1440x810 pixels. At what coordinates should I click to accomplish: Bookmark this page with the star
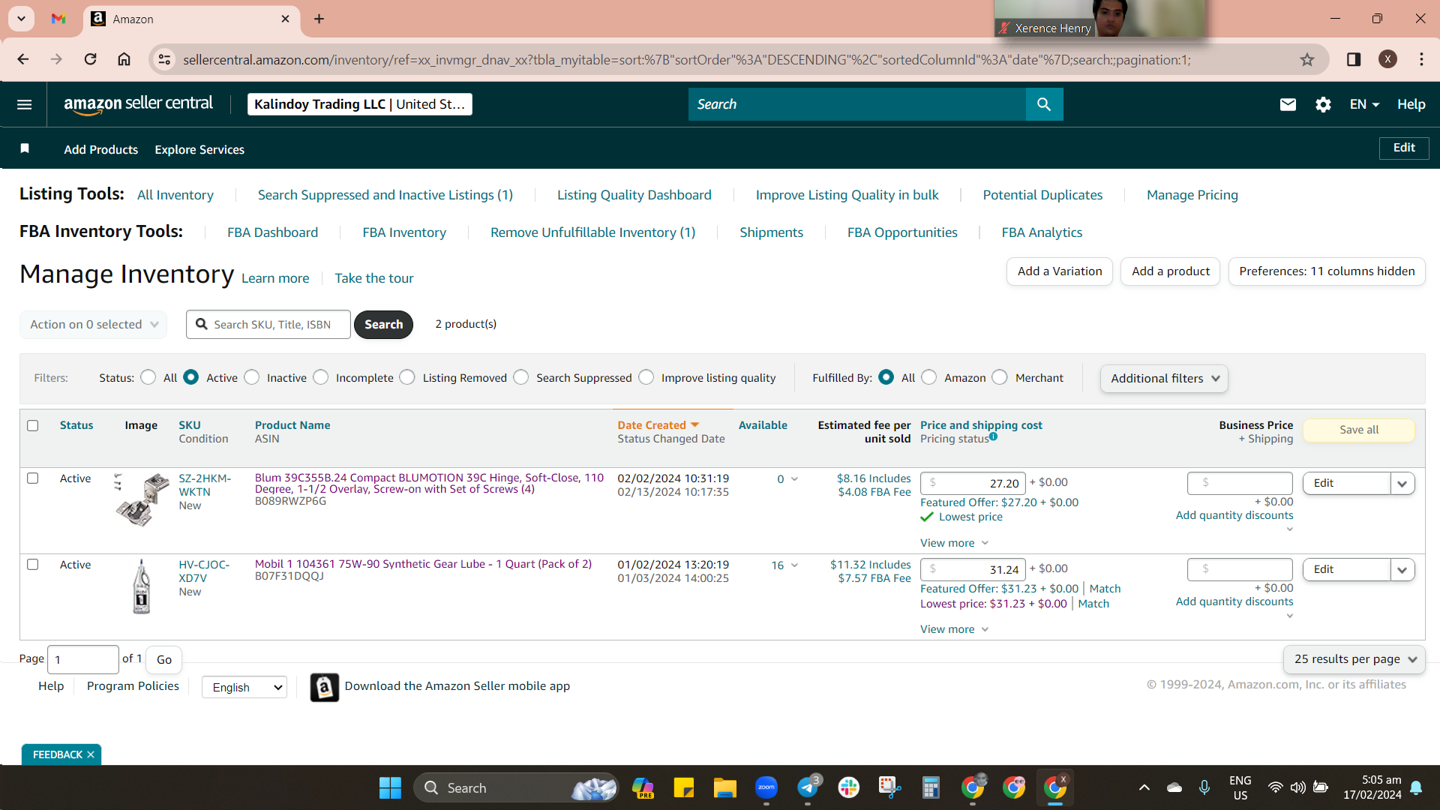click(x=1307, y=59)
